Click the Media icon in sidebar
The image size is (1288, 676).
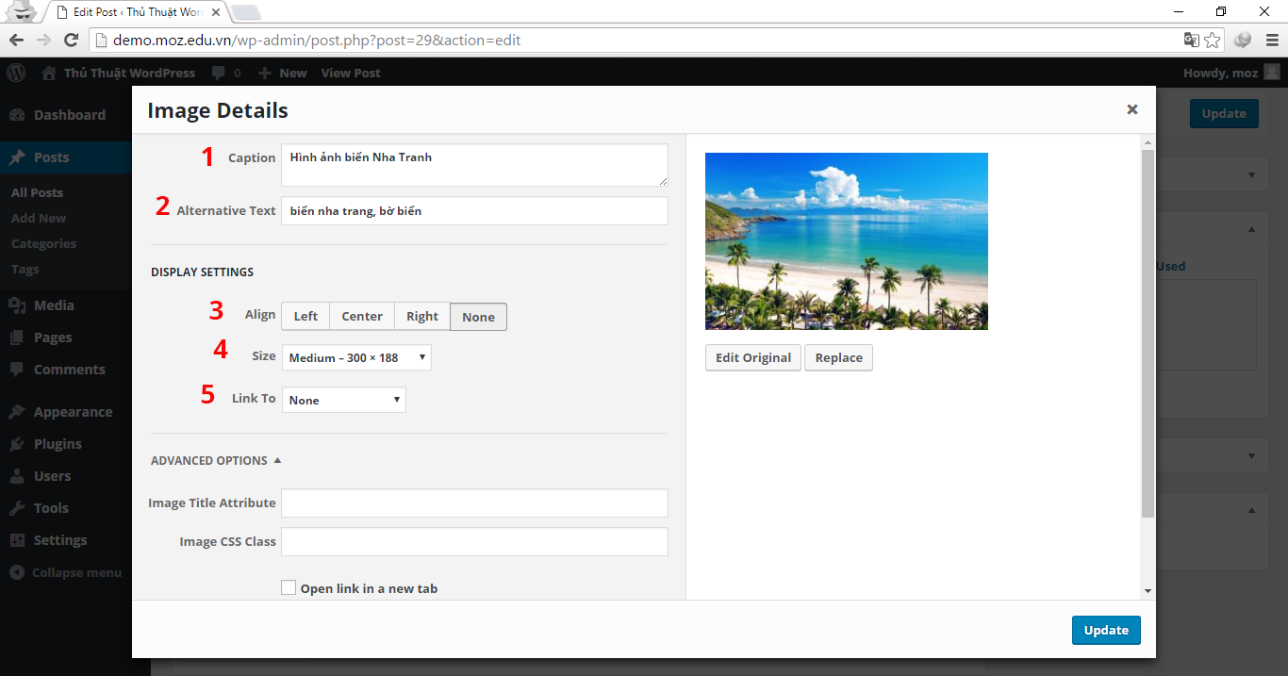coord(17,305)
